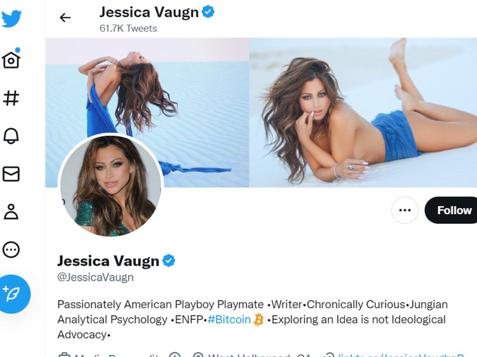The height and width of the screenshot is (357, 477).
Task: Open the Home feed icon
Action: [x=11, y=58]
